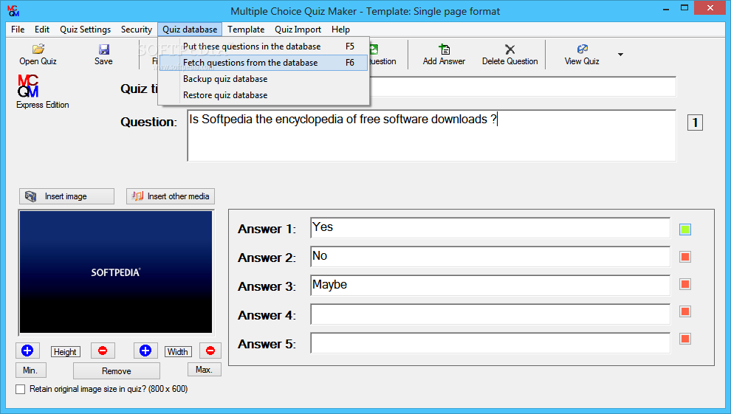Increase image height with blue plus
731x414 pixels.
point(27,351)
